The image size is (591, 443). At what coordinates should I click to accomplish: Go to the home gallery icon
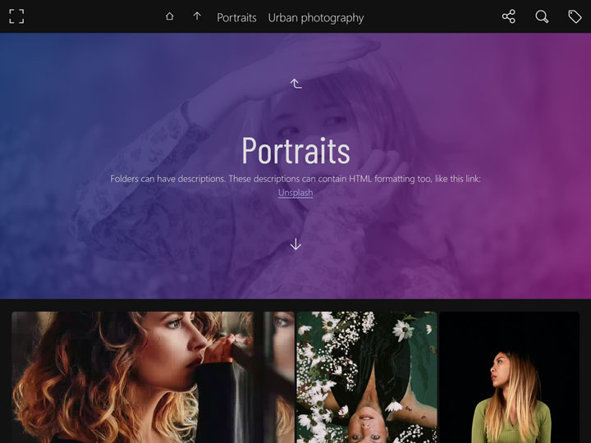coord(170,16)
